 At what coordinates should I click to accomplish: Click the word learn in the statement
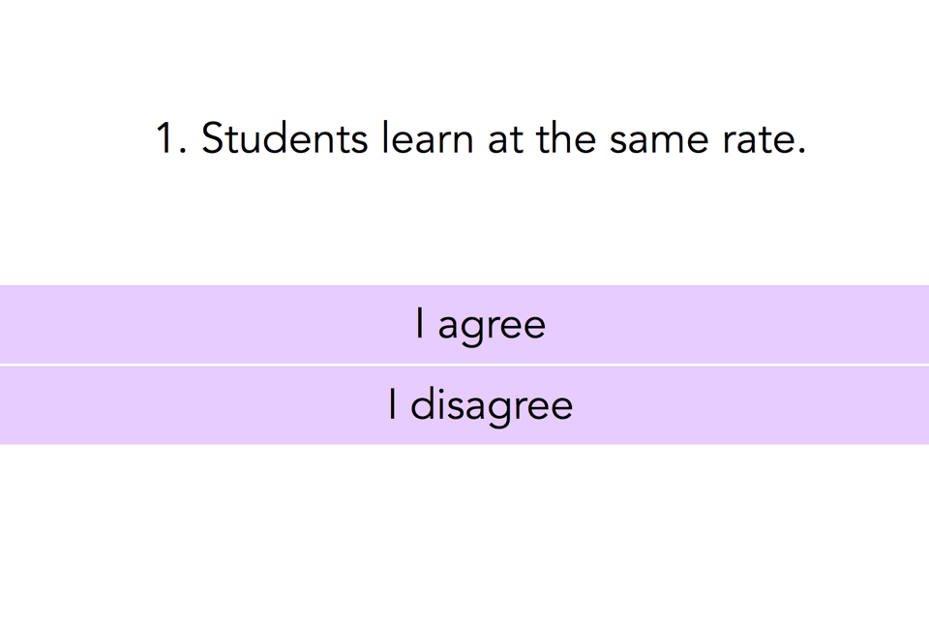[x=427, y=138]
